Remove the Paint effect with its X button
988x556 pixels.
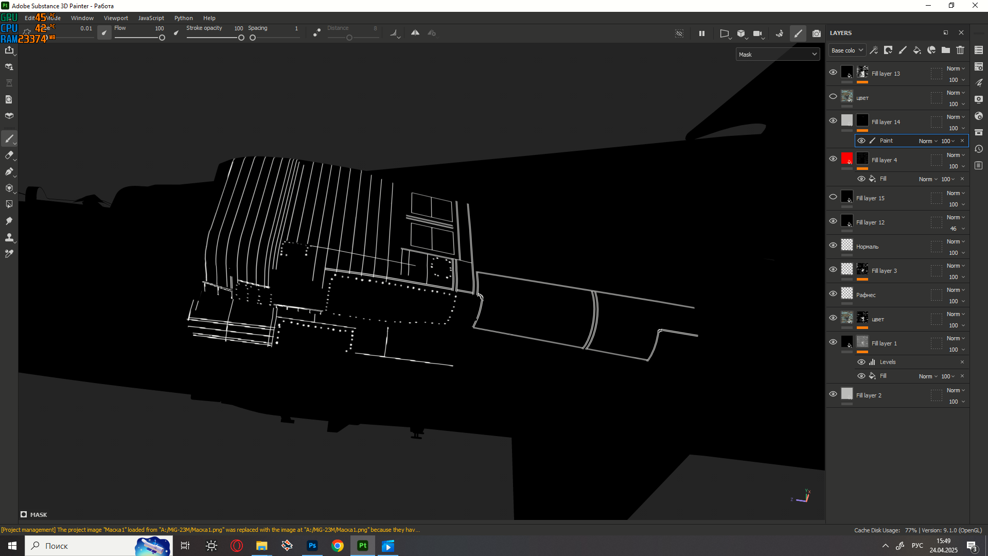point(962,141)
